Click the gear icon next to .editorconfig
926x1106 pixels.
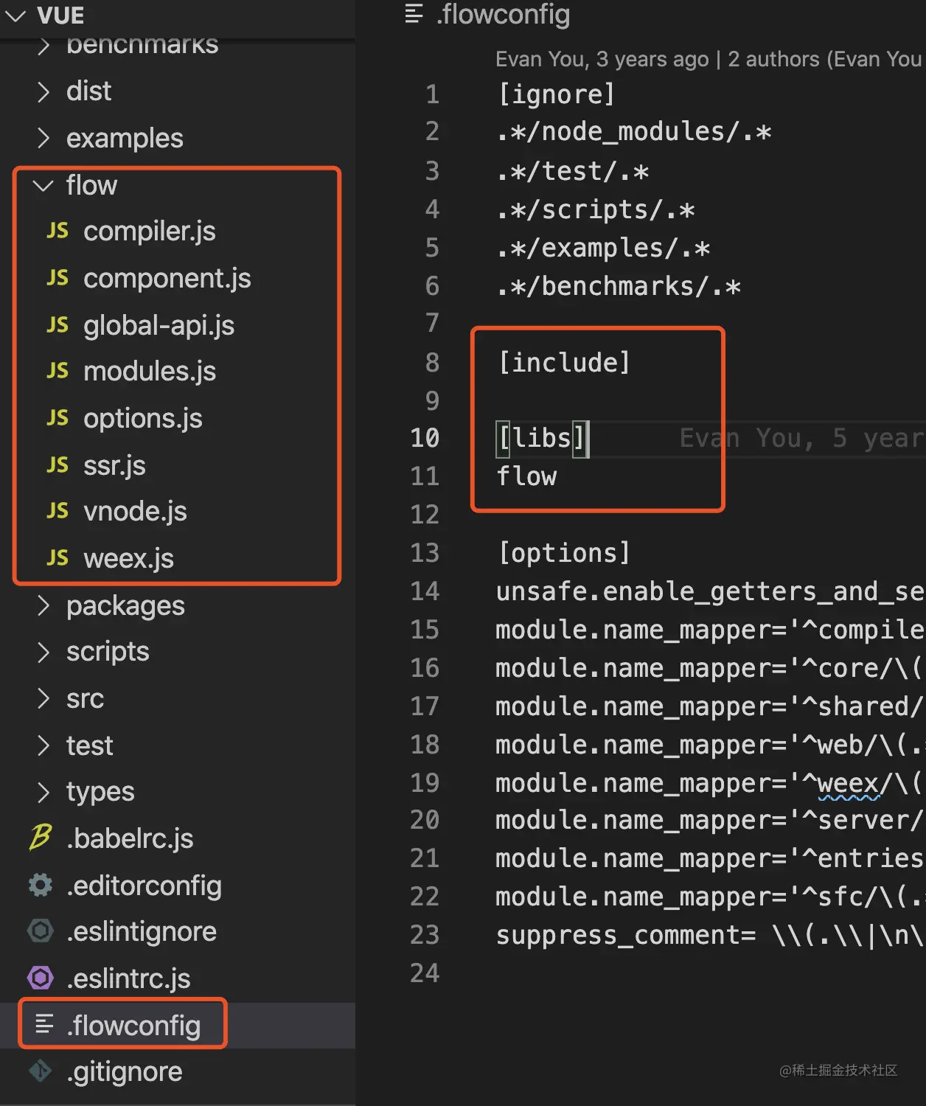tap(41, 885)
